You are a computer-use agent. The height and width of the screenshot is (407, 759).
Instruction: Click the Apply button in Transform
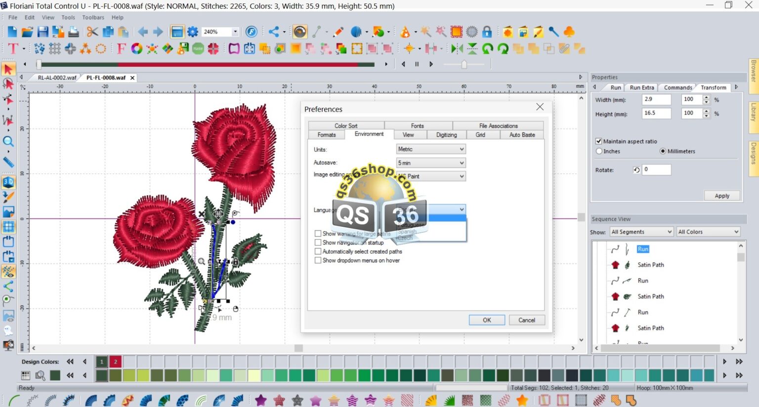click(x=721, y=196)
